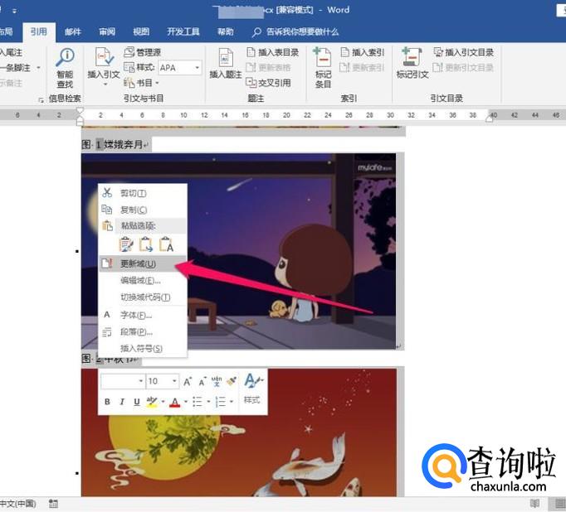Click the format painter icon
This screenshot has height=512, width=566.
232,381
